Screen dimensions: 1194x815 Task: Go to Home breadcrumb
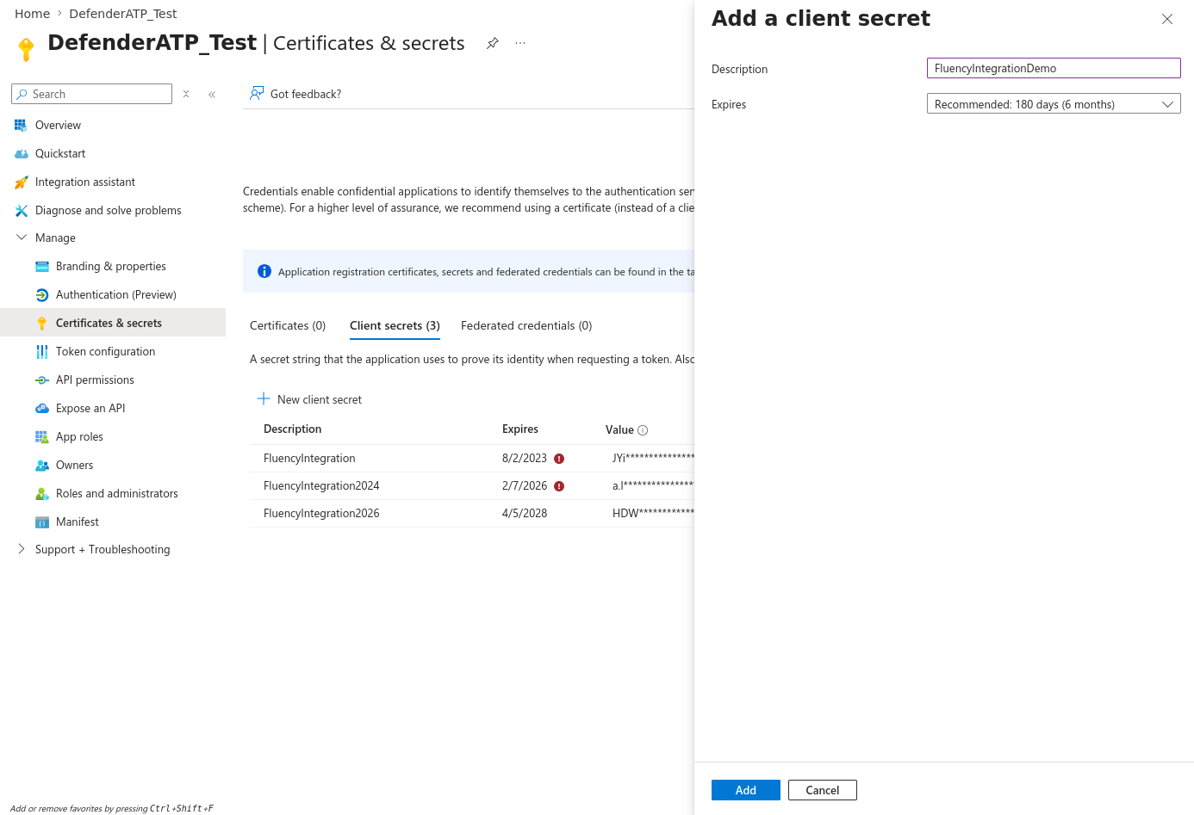click(32, 14)
